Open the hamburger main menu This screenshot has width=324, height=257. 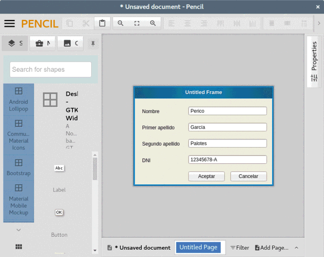pos(9,24)
